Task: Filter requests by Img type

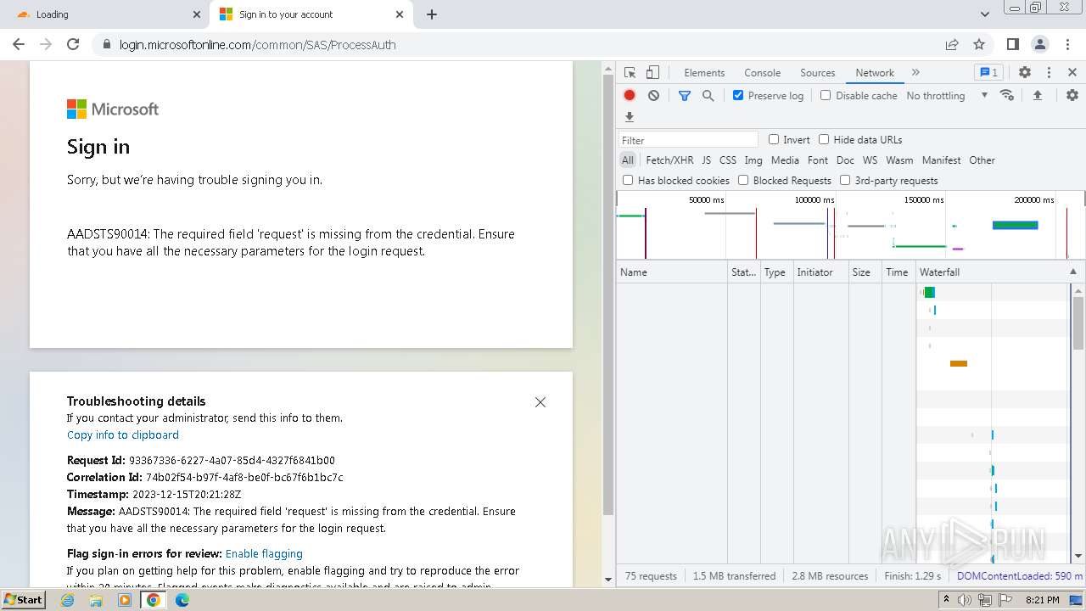Action: (753, 160)
